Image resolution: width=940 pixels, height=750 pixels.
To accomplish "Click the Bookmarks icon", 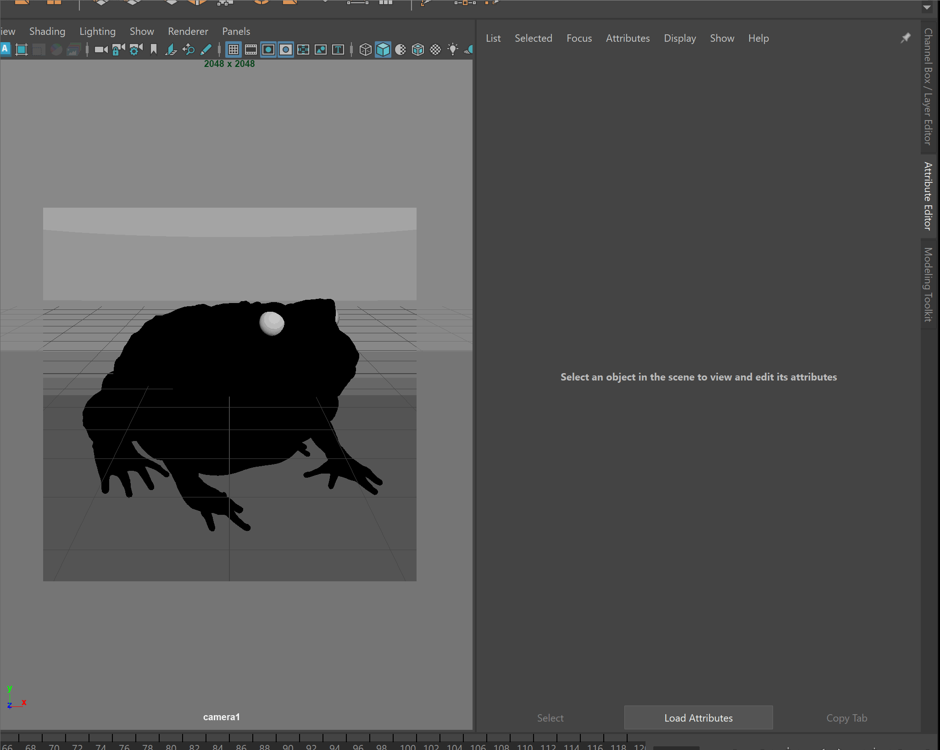I will (x=154, y=50).
